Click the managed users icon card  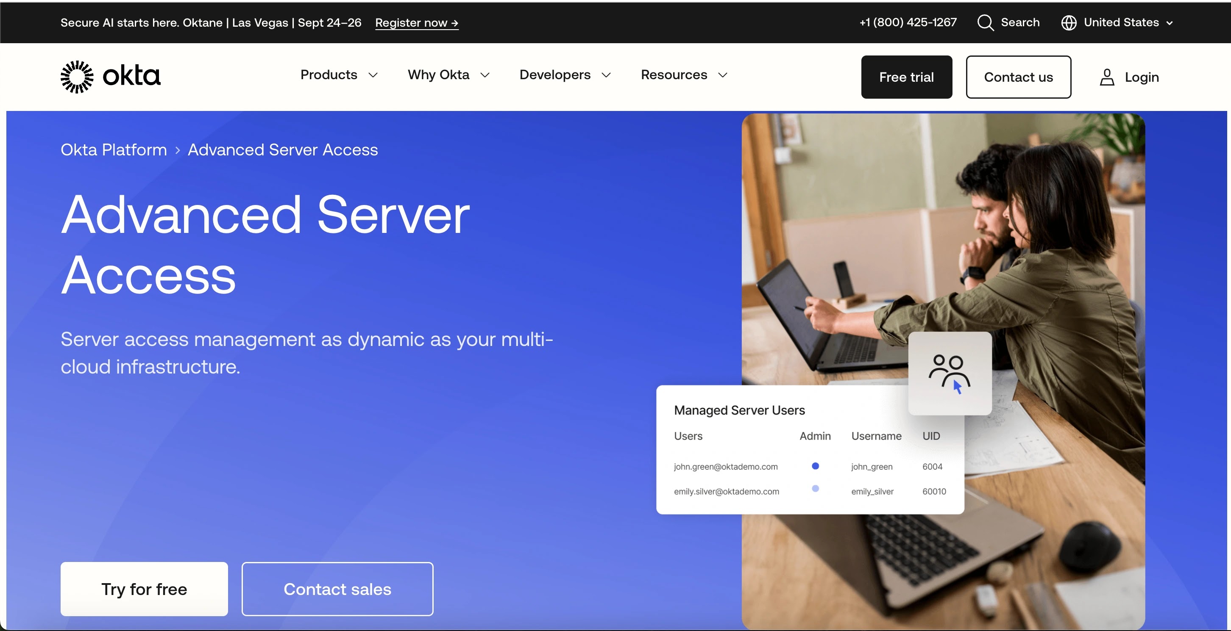[950, 373]
